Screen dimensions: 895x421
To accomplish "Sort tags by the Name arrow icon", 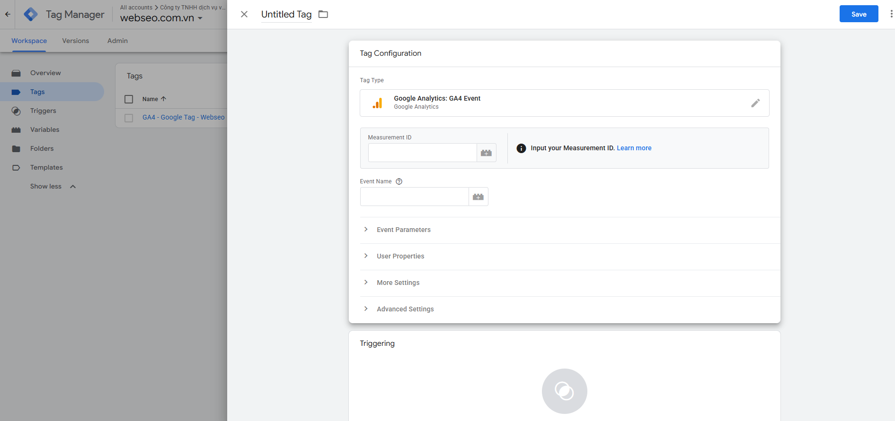I will [x=164, y=99].
